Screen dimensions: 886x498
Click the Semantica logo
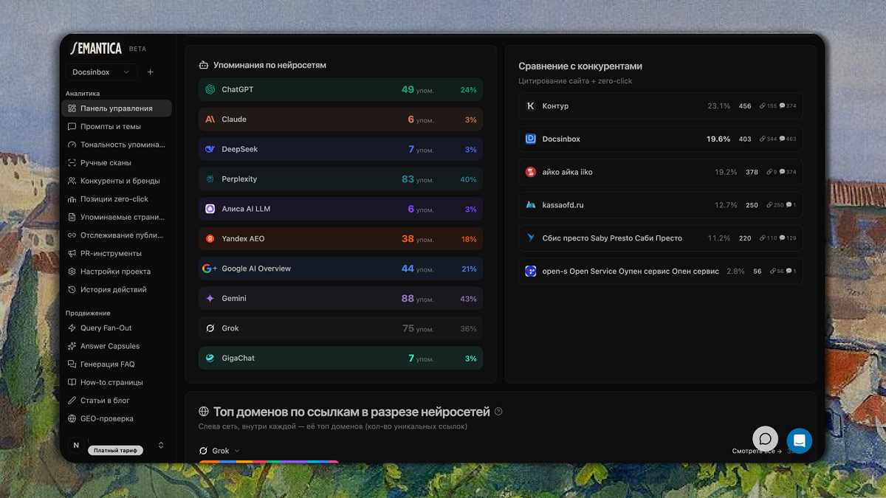click(96, 49)
